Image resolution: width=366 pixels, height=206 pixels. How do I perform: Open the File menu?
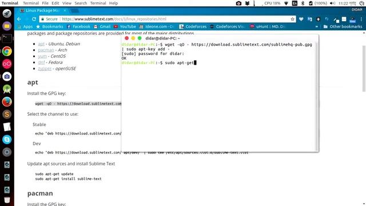(45, 3)
